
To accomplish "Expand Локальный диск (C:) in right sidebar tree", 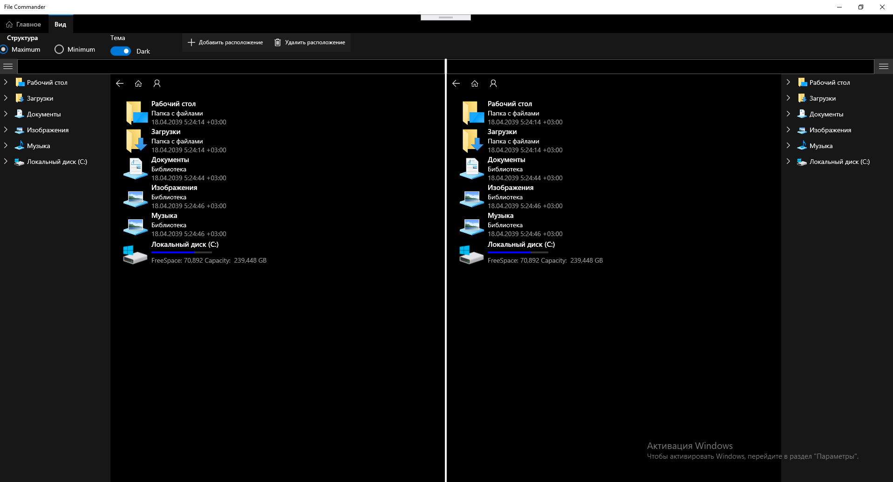I will coord(788,161).
